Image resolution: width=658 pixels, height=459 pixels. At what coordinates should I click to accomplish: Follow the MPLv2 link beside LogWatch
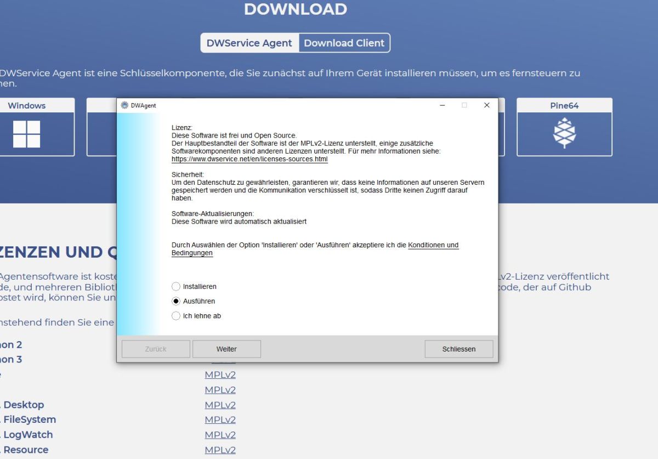(x=220, y=435)
